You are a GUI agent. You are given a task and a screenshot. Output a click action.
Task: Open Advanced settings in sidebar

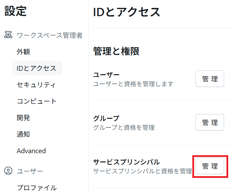[31, 151]
